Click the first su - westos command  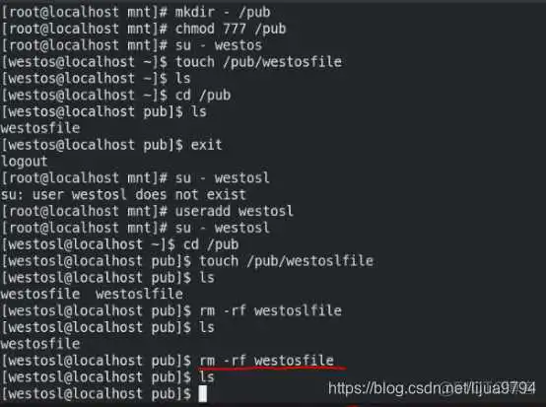[219, 45]
